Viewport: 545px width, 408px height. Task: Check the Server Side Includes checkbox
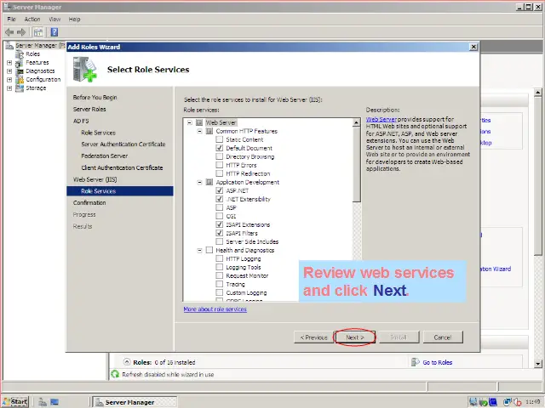click(x=220, y=241)
